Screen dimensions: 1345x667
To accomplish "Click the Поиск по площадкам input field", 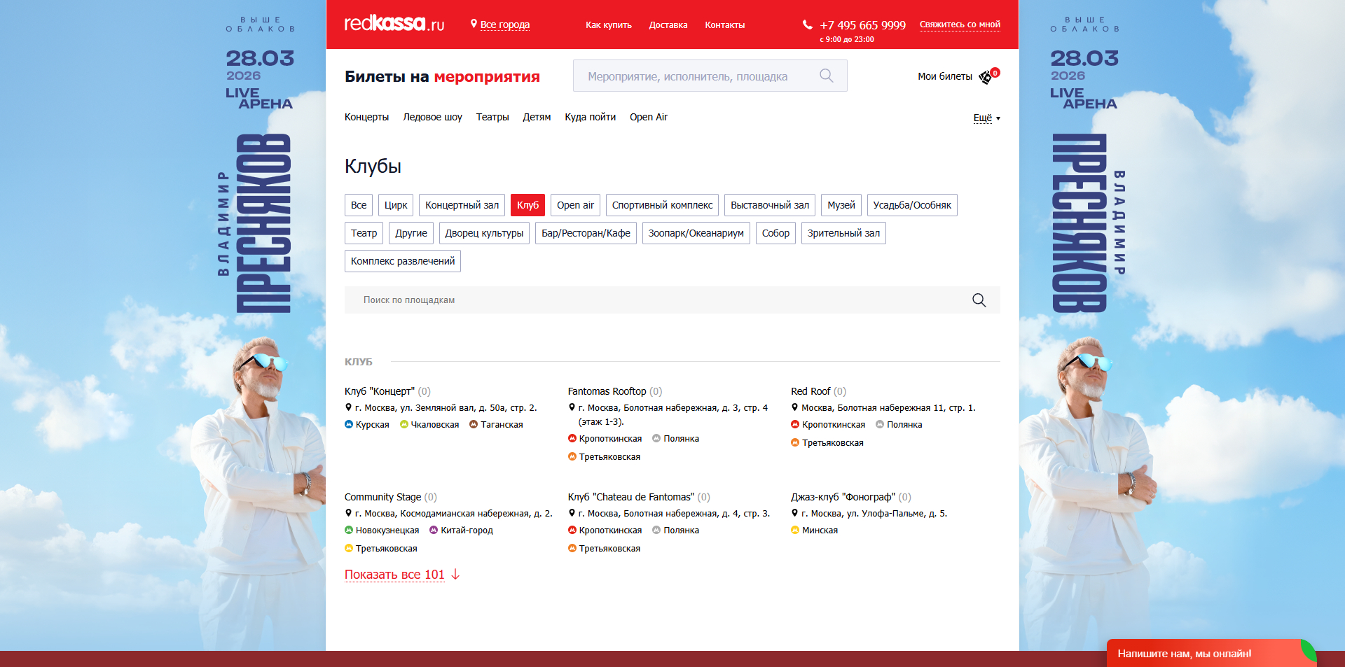I will pyautogui.click(x=658, y=300).
